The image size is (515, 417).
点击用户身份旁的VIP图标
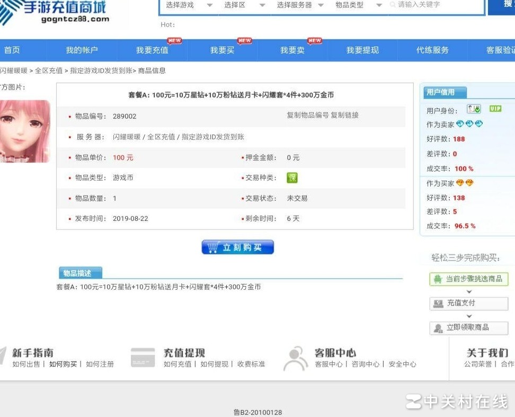click(495, 109)
